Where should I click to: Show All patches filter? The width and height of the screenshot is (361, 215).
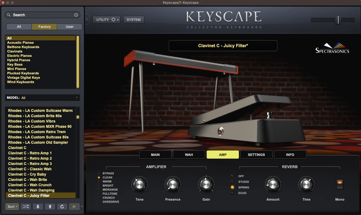tap(19, 27)
